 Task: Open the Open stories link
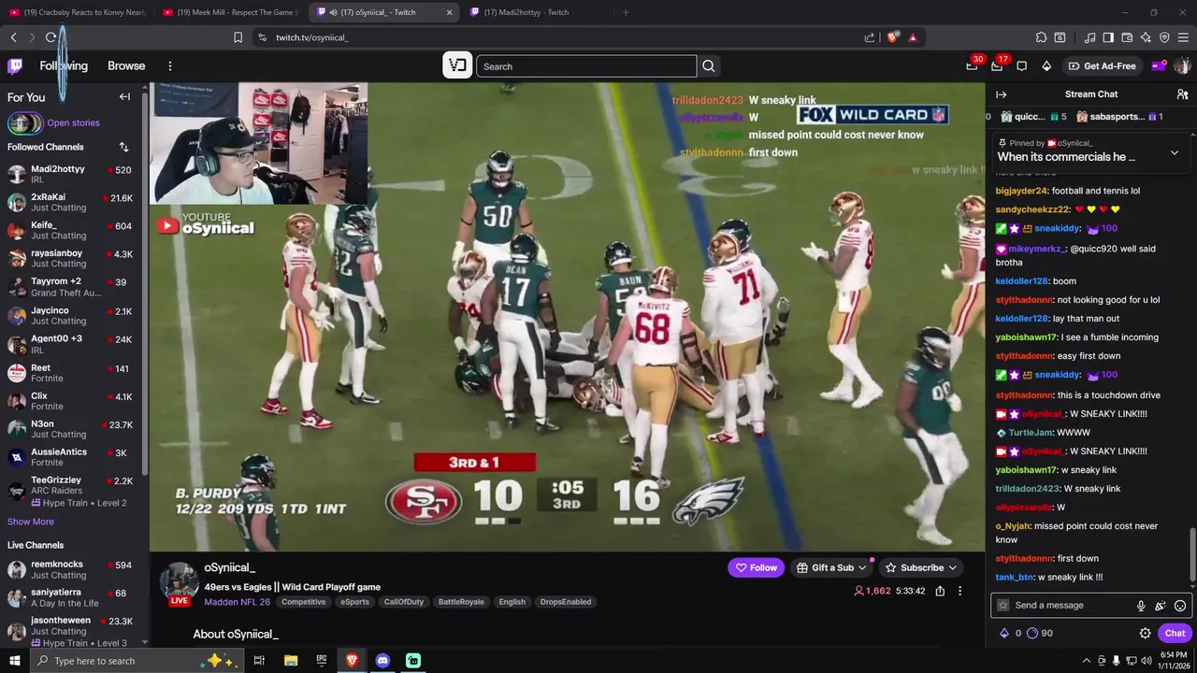[x=73, y=122]
